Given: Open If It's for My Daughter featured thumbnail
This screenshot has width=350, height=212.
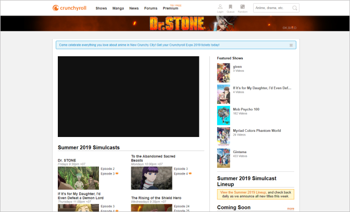Looking at the screenshot, I should [x=223, y=94].
